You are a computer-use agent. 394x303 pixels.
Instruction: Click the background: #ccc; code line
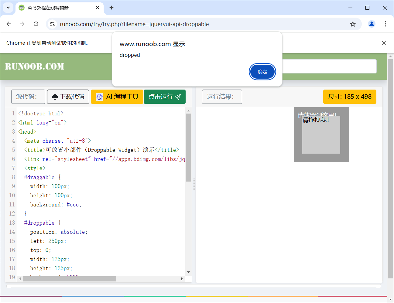pyautogui.click(x=56, y=205)
